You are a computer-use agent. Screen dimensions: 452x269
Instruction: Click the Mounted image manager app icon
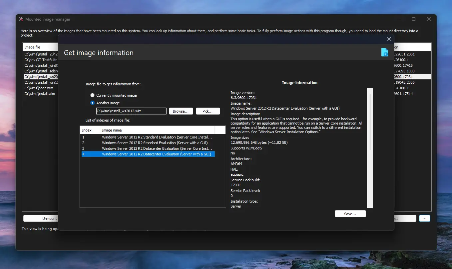[21, 19]
